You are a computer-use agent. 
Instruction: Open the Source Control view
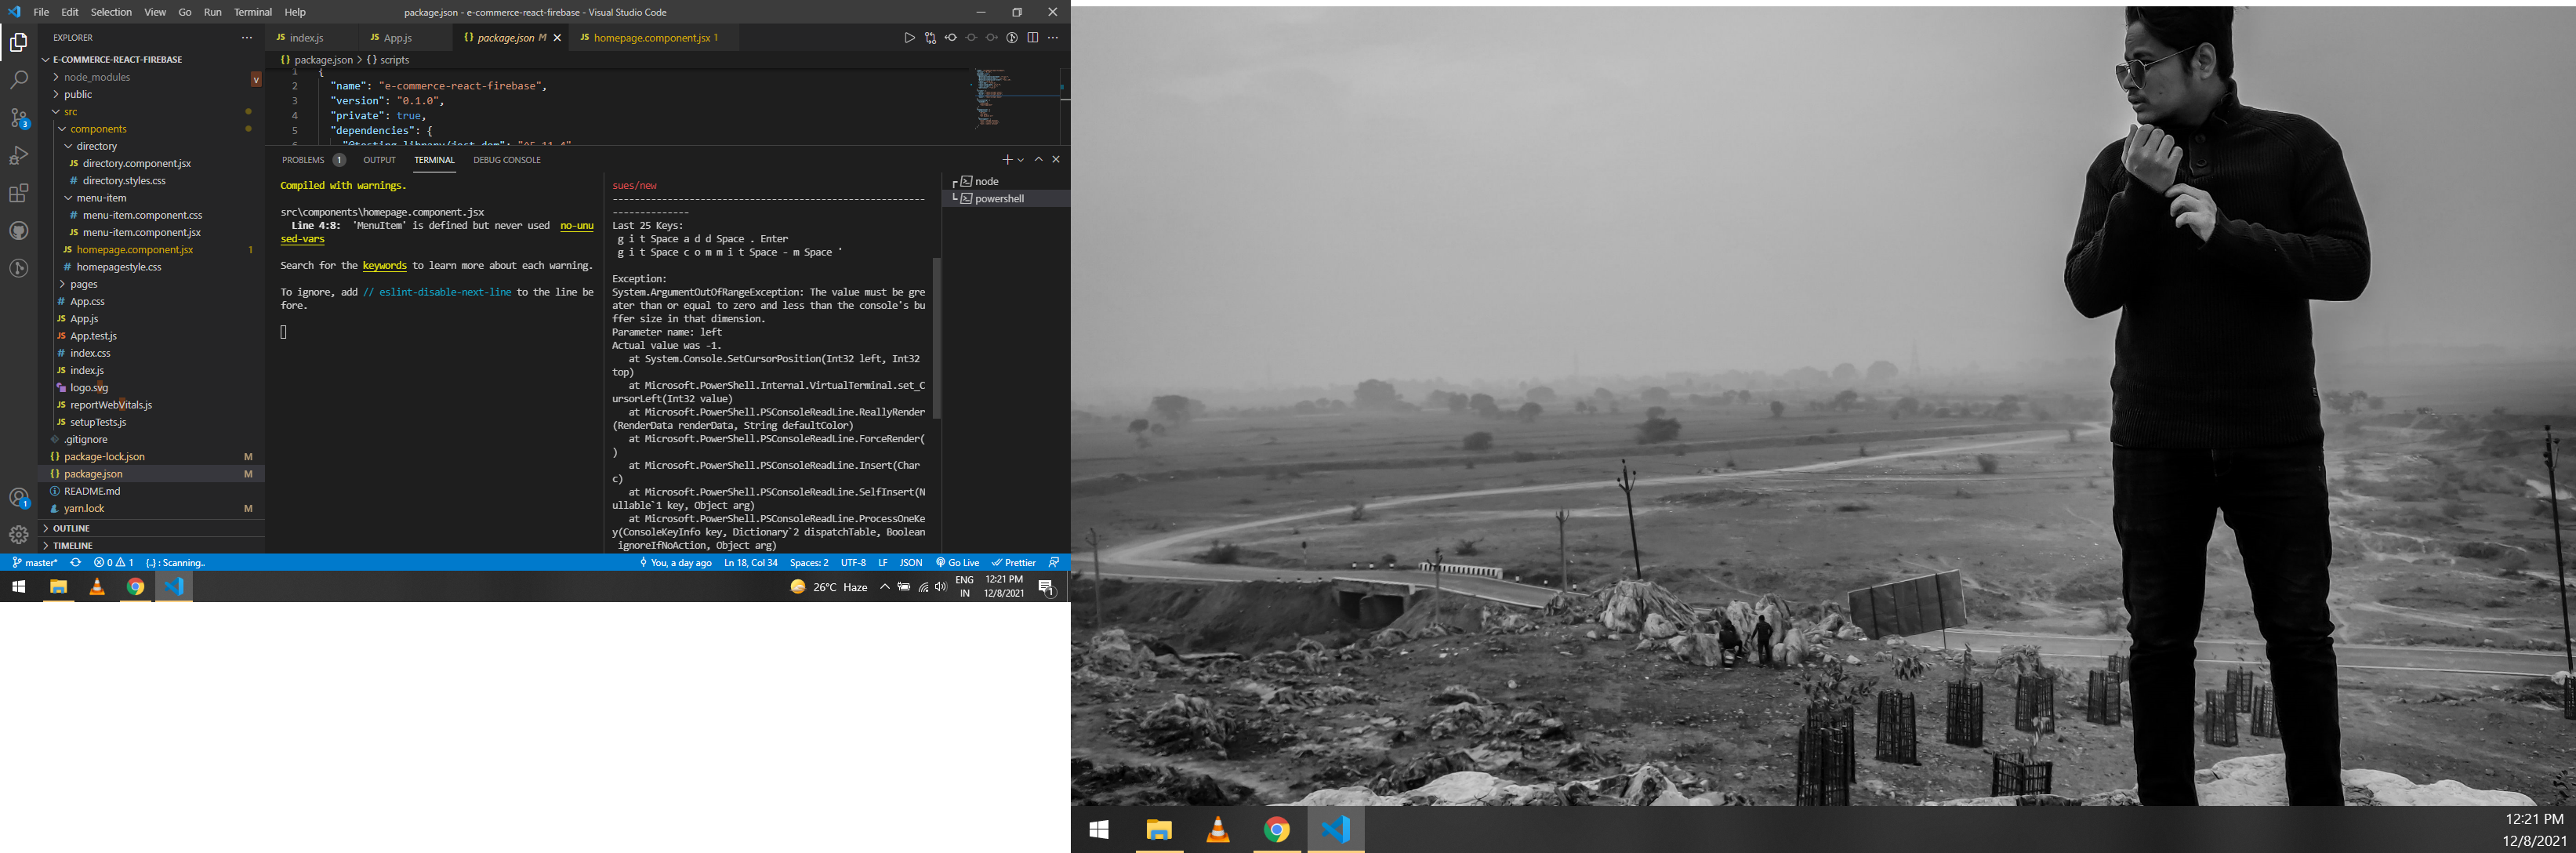pos(18,117)
